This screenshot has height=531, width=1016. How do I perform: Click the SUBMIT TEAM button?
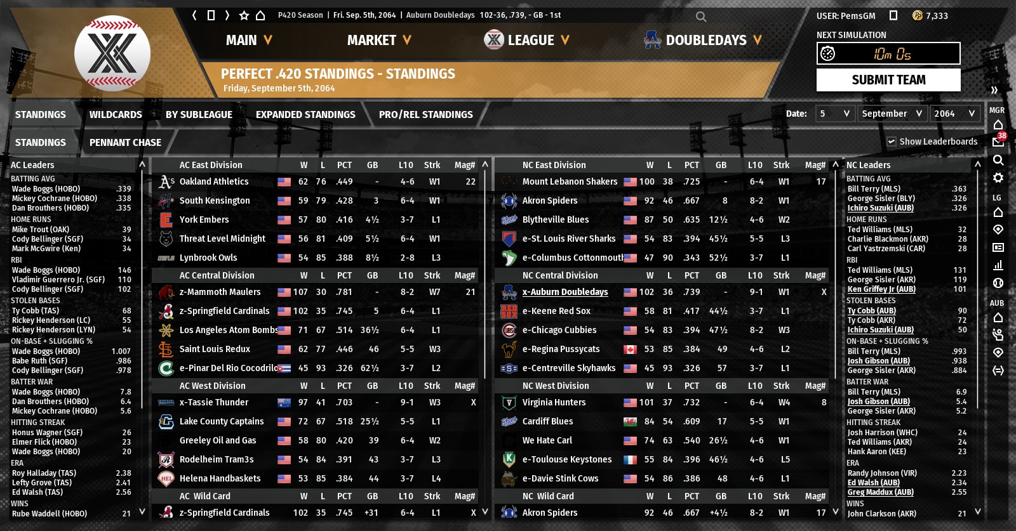click(x=888, y=80)
